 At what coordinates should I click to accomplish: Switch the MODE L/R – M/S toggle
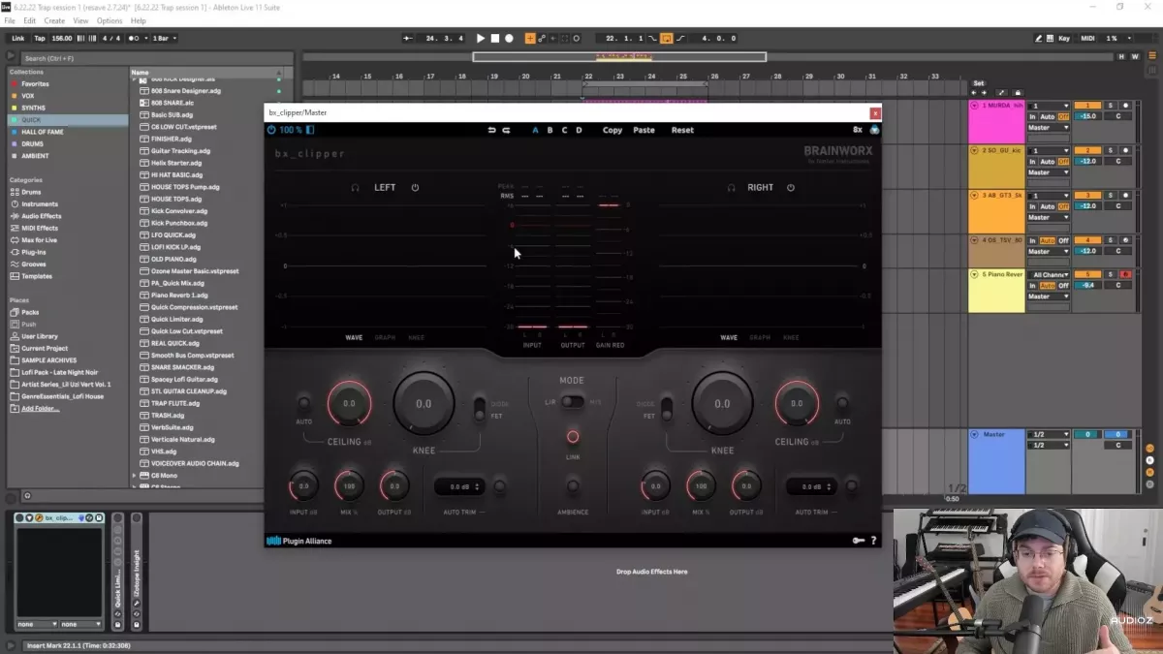pos(572,401)
